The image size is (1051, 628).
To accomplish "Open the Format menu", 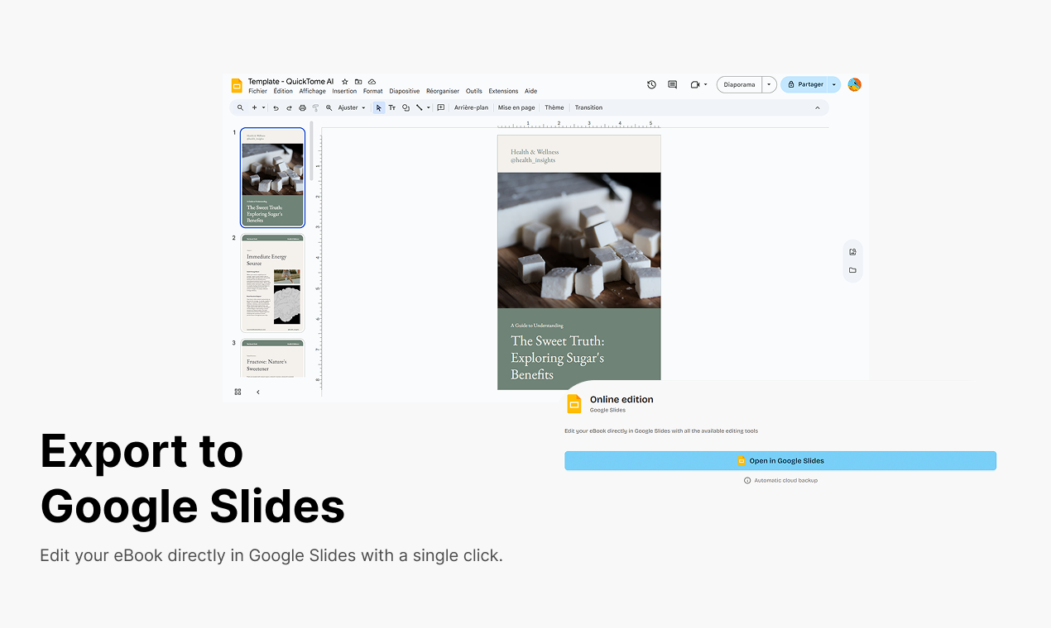I will pyautogui.click(x=373, y=91).
